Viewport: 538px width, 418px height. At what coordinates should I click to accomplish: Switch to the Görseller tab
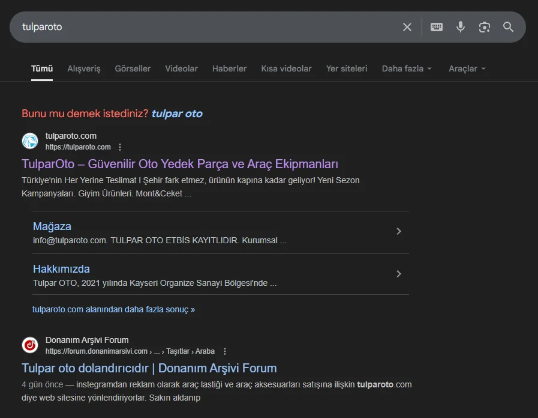coord(133,68)
